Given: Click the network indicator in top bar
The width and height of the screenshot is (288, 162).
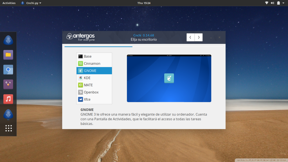Looking at the screenshot, I should click(267, 3).
